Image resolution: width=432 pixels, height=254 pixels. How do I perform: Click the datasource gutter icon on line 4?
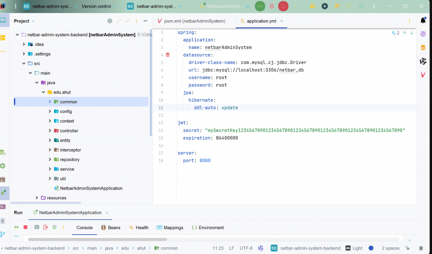167,55
